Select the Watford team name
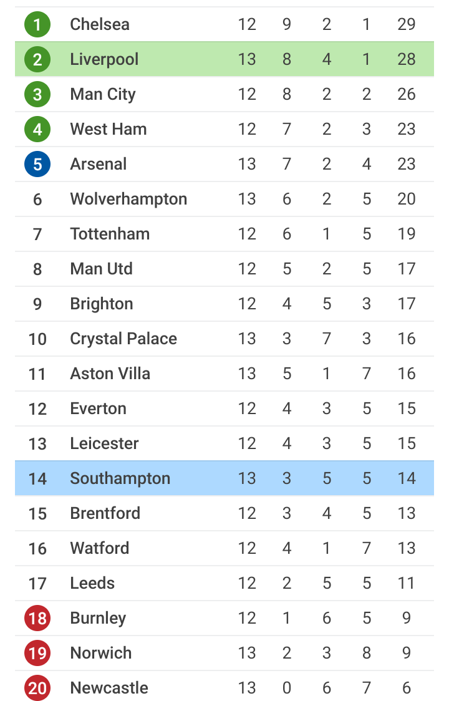This screenshot has width=449, height=701. coord(99,548)
